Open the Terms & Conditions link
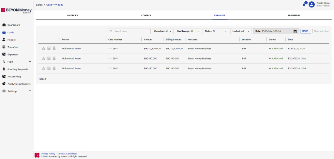Image resolution: width=334 pixels, height=159 pixels. 68,154
